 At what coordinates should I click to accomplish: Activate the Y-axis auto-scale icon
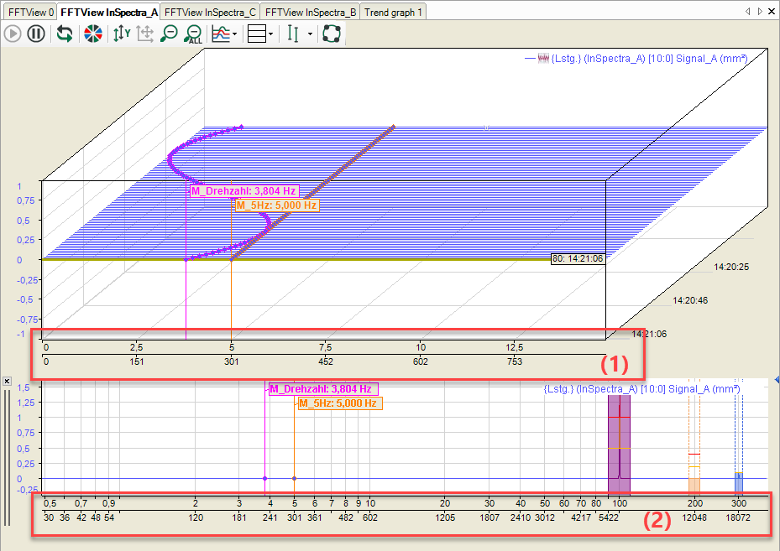[x=121, y=34]
